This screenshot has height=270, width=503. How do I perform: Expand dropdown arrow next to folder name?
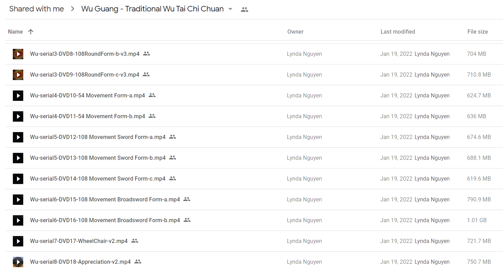(230, 9)
